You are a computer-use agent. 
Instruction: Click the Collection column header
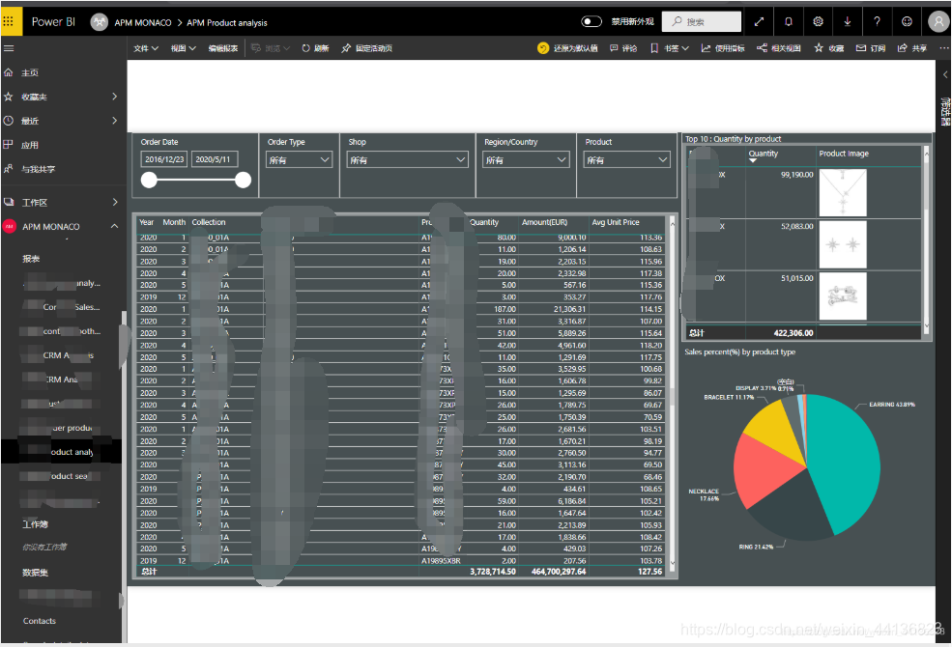pos(209,222)
